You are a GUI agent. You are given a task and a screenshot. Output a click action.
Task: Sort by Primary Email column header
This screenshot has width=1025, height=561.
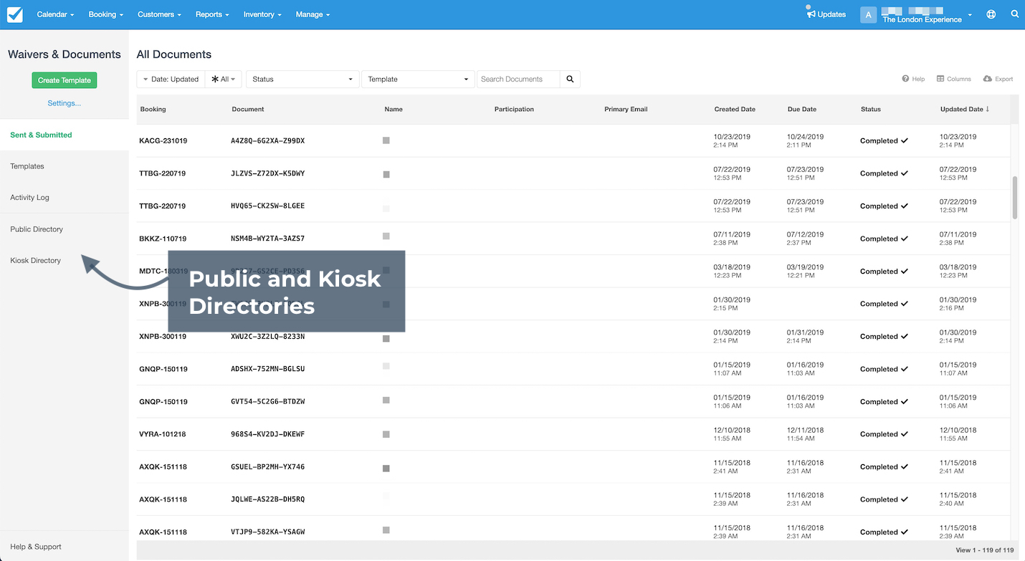click(x=626, y=110)
